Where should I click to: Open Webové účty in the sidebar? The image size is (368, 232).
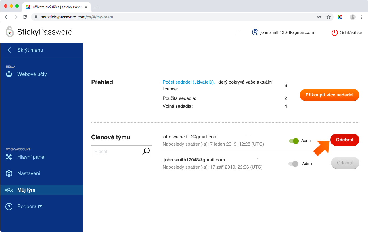point(32,74)
